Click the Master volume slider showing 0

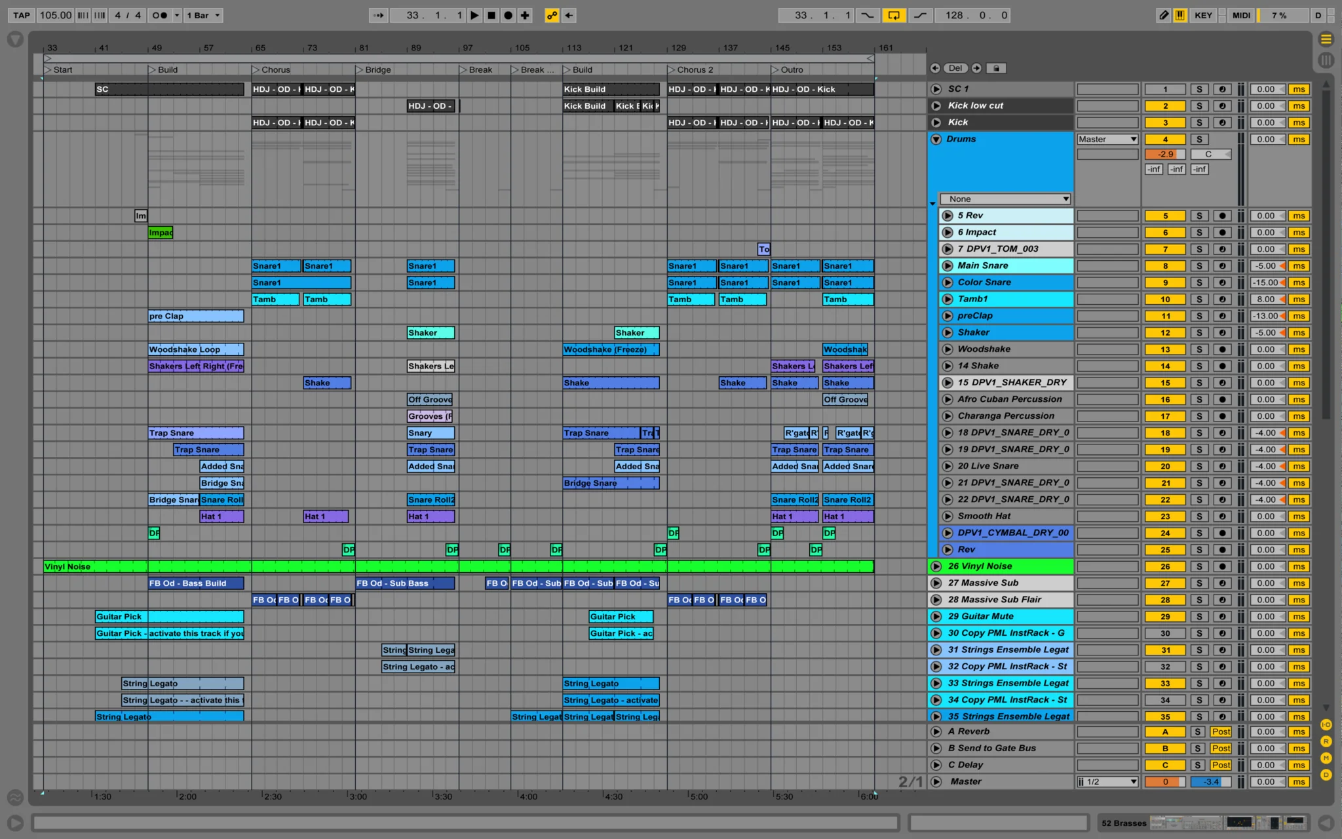[x=1165, y=781]
